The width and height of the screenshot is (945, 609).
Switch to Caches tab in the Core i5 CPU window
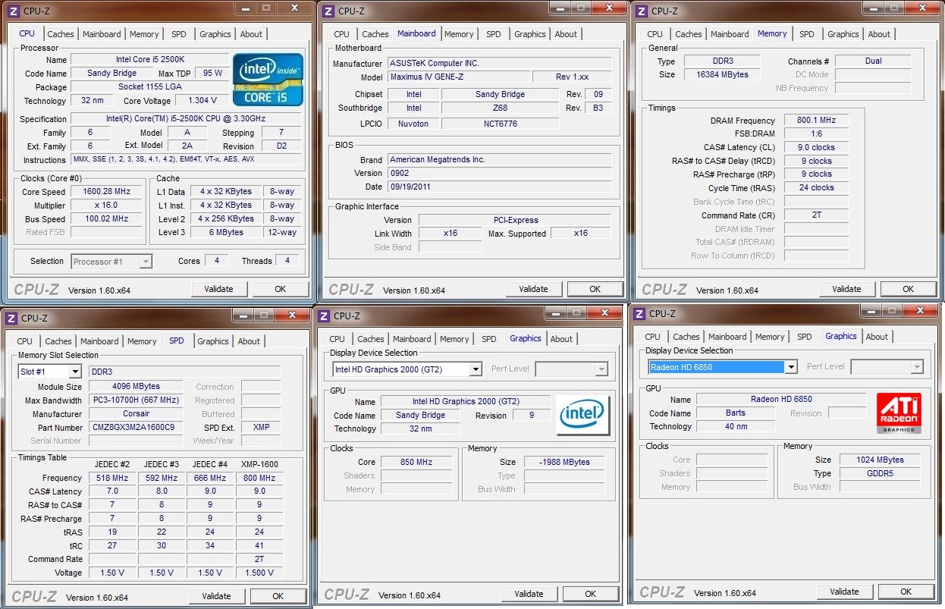tap(61, 34)
